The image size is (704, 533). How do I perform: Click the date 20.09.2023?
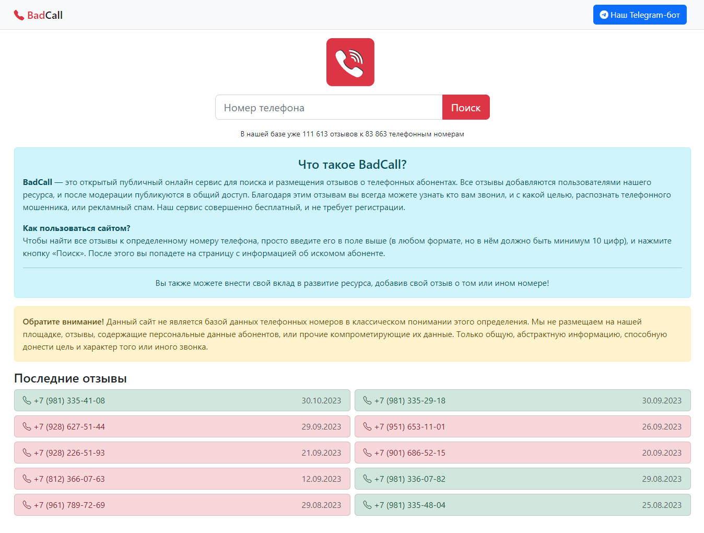662,453
